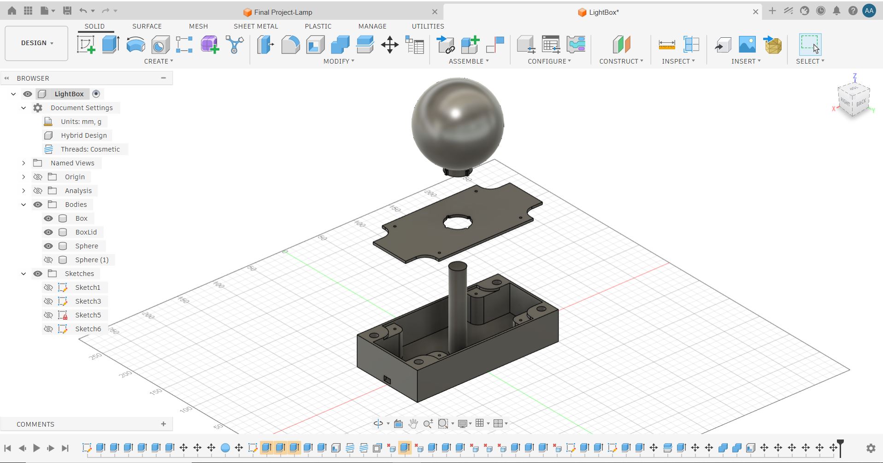Expand the Origin folder
The width and height of the screenshot is (883, 463).
pos(24,177)
